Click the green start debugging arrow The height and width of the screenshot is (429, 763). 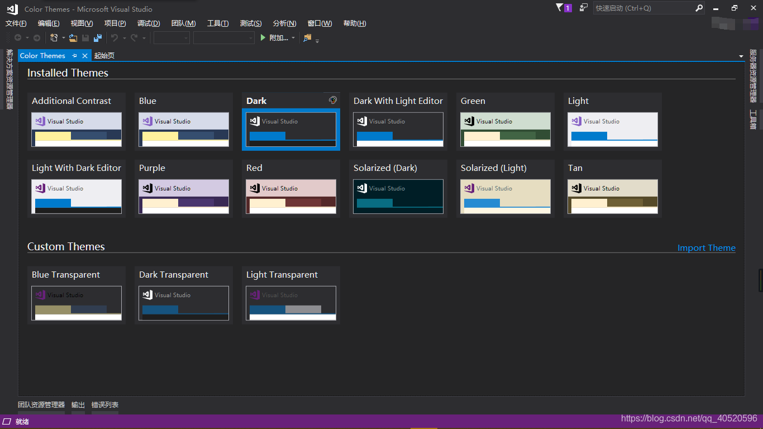(263, 38)
